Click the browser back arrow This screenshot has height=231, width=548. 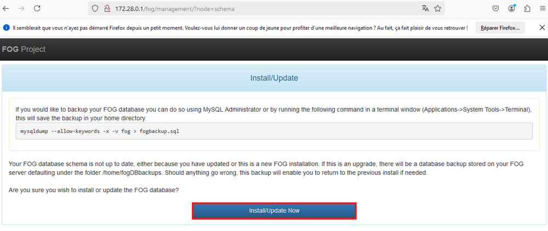tap(6, 9)
